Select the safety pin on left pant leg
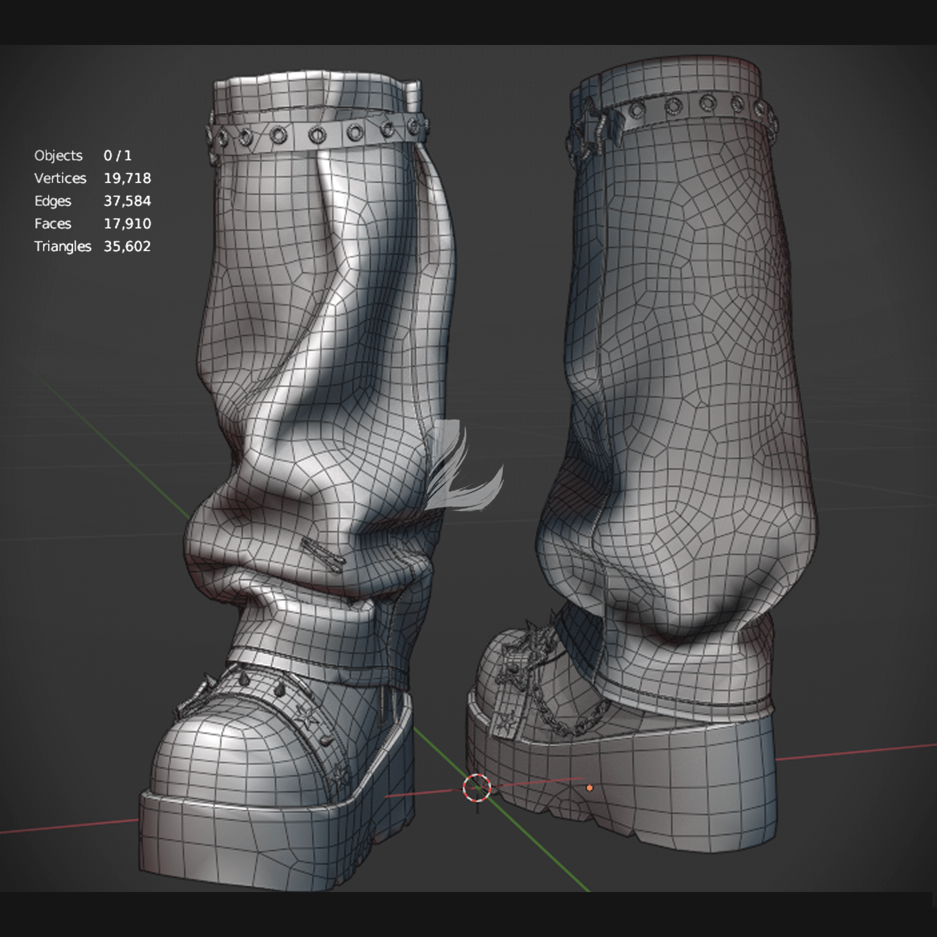Screen dimensions: 937x937 (x=323, y=553)
